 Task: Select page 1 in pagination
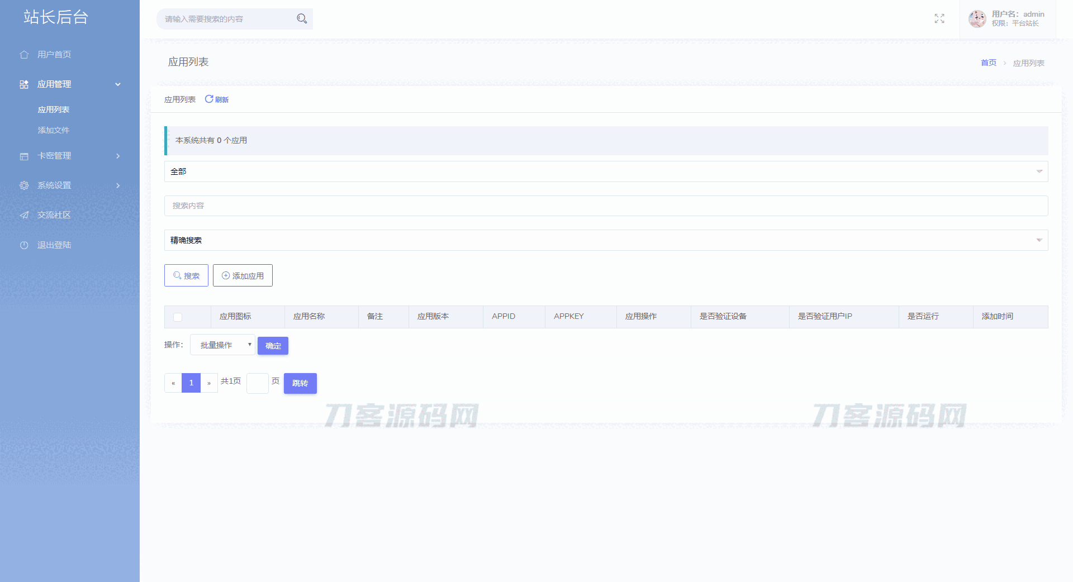pyautogui.click(x=191, y=383)
